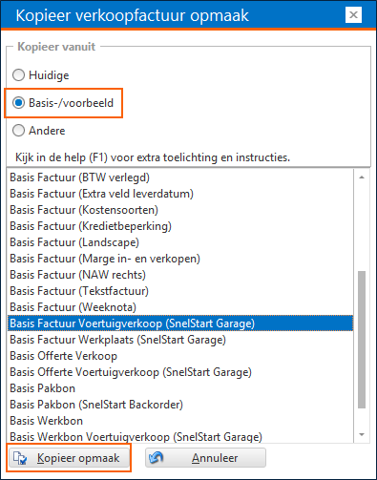The width and height of the screenshot is (377, 480).
Task: Select Basis Factuur (Tekstfactuur)
Action: tap(180, 291)
